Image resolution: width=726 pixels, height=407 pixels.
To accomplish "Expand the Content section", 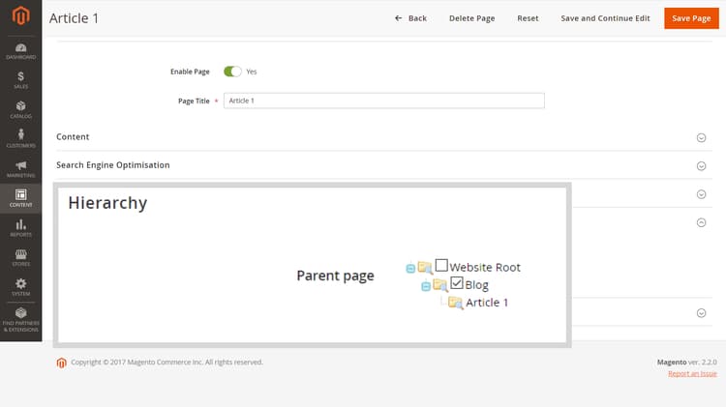I will coord(384,137).
